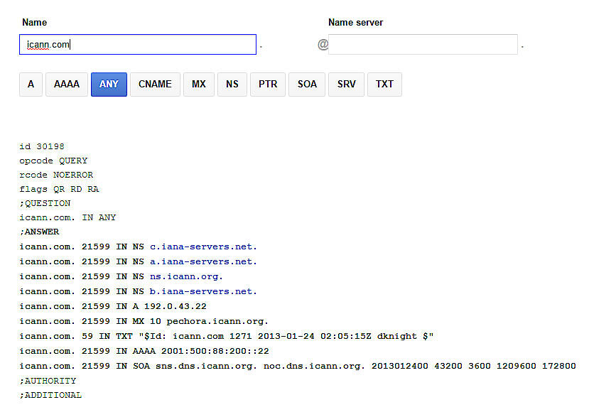Click the highlighted ANY record button
589x417 pixels.
click(x=109, y=84)
